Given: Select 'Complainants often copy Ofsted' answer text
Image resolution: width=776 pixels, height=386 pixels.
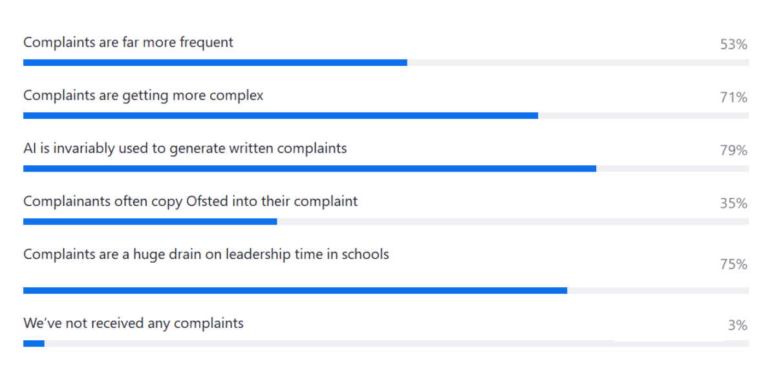Looking at the screenshot, I should [190, 201].
